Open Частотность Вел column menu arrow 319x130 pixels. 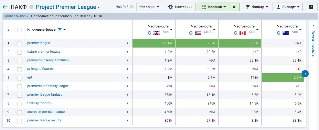pyautogui.click(x=171, y=30)
